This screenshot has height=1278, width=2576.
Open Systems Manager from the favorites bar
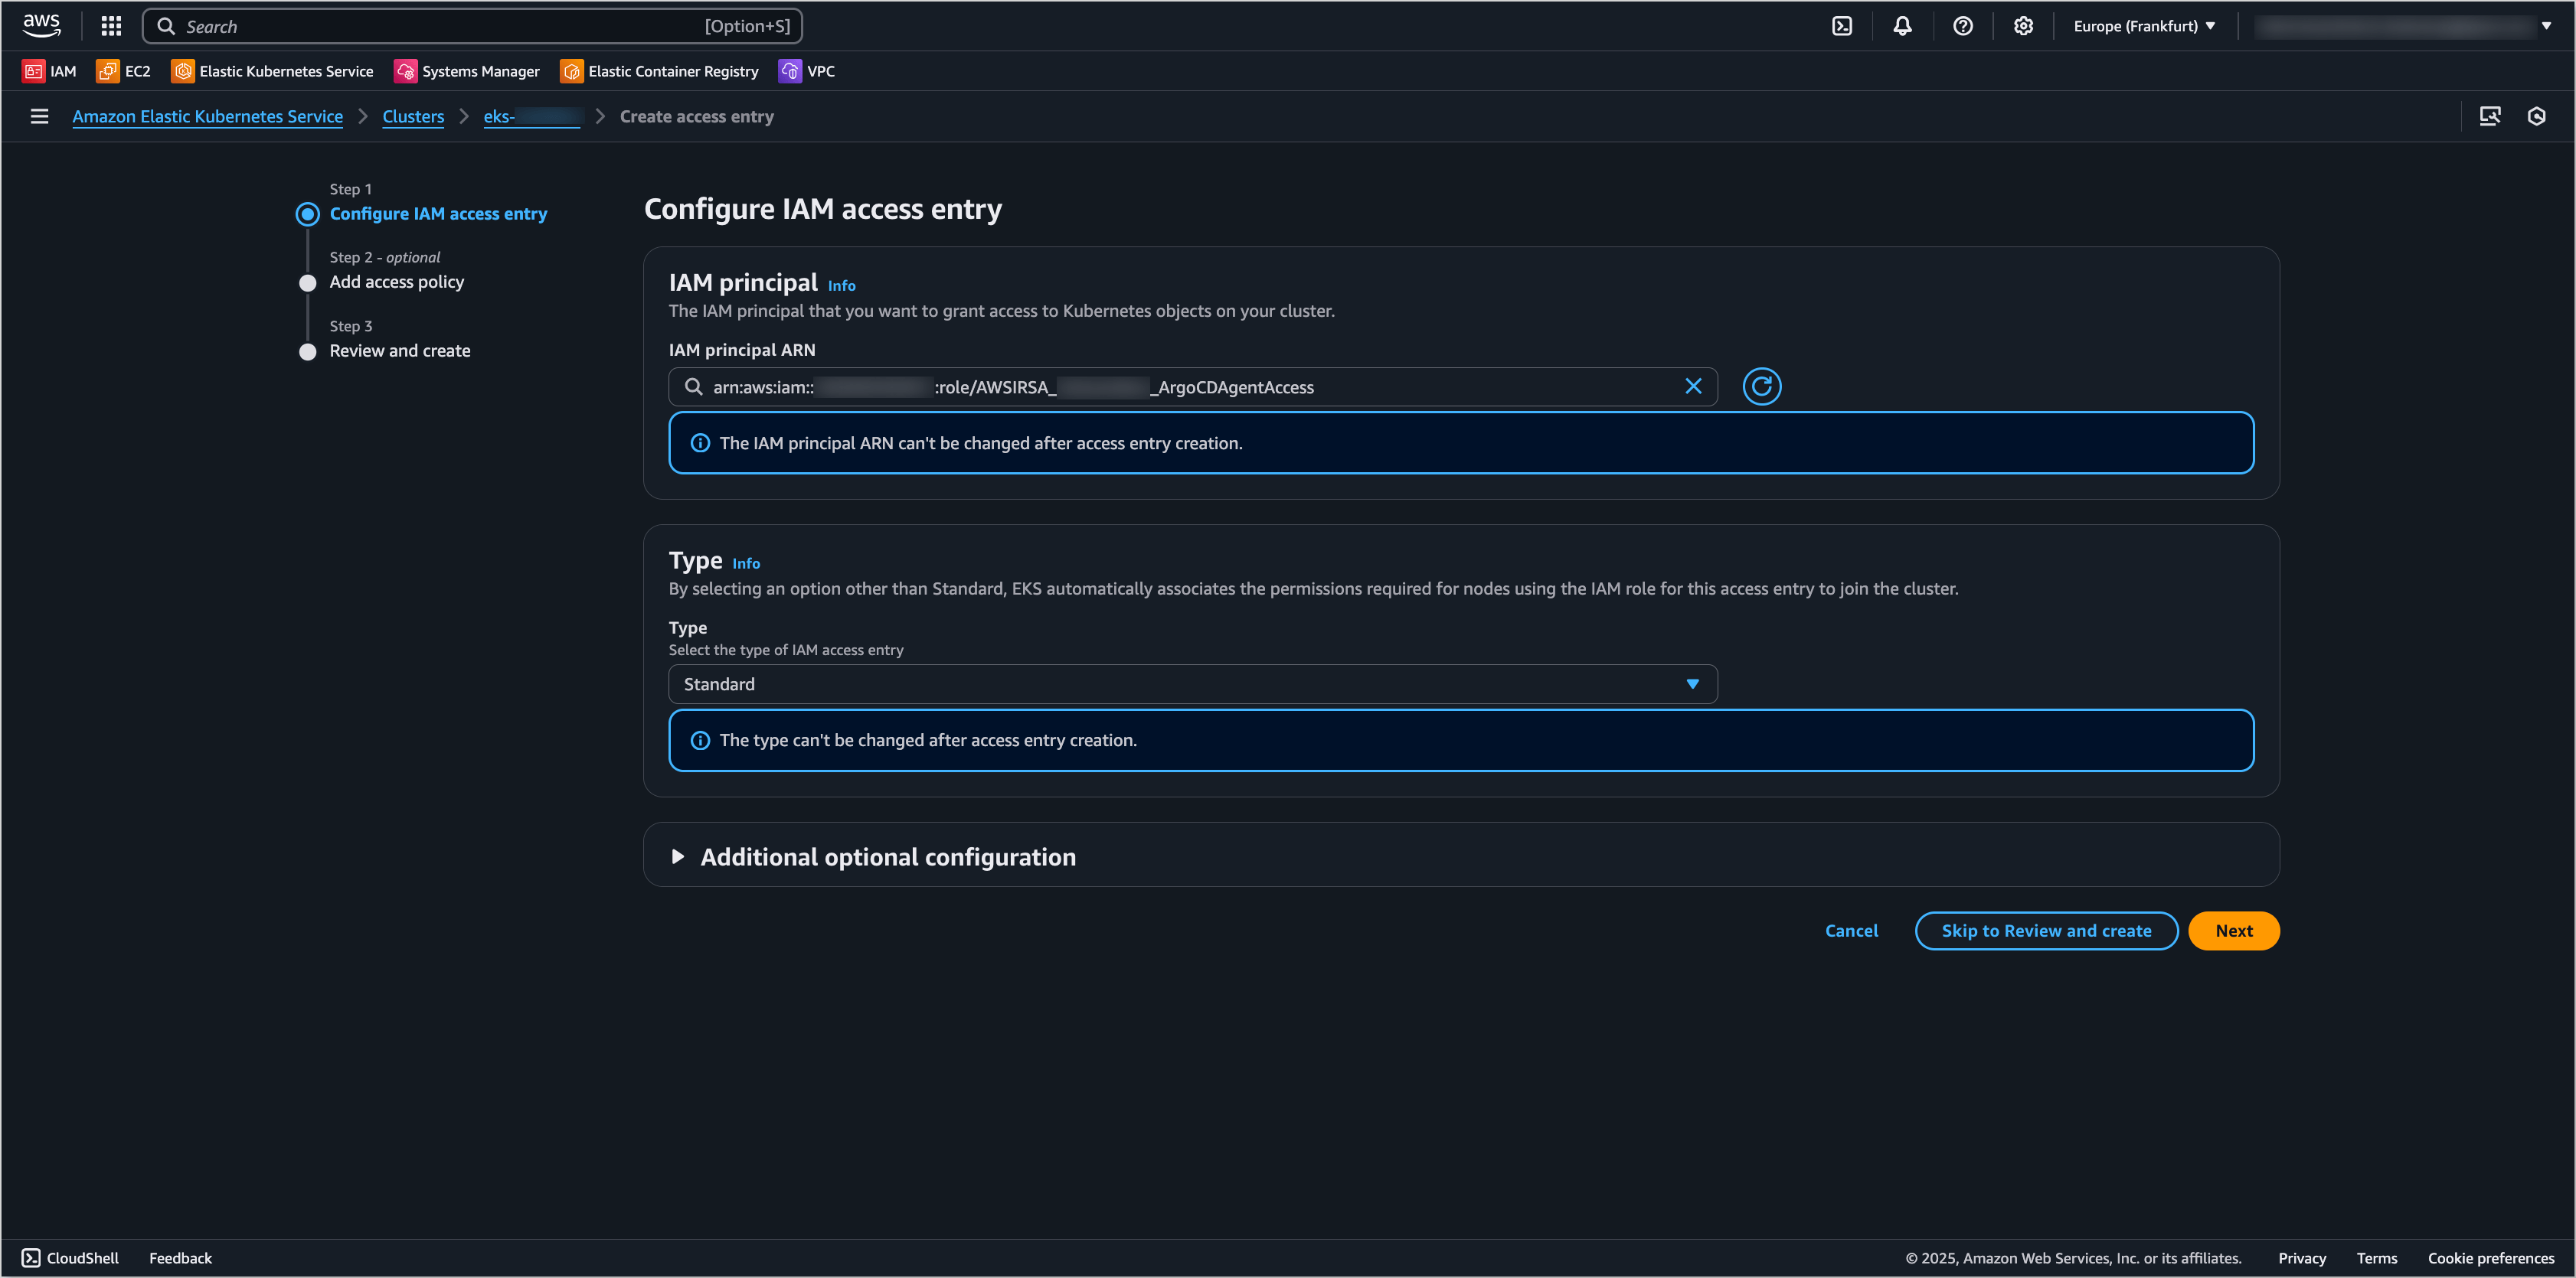[x=466, y=71]
